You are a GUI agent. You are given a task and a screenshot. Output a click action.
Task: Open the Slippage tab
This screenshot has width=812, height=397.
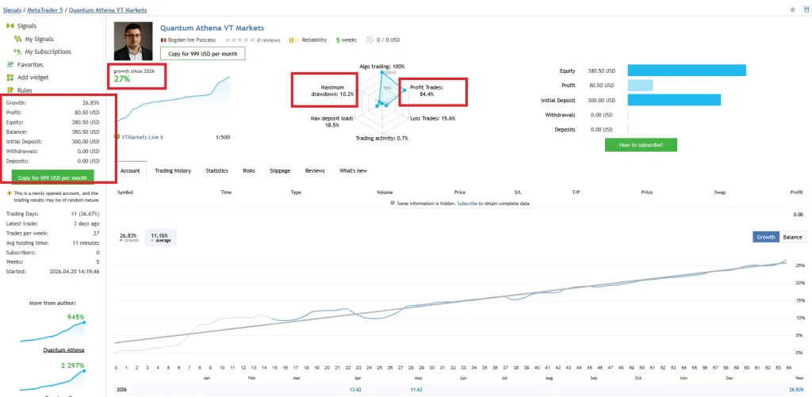(x=280, y=170)
